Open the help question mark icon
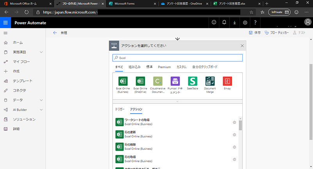 255,23
